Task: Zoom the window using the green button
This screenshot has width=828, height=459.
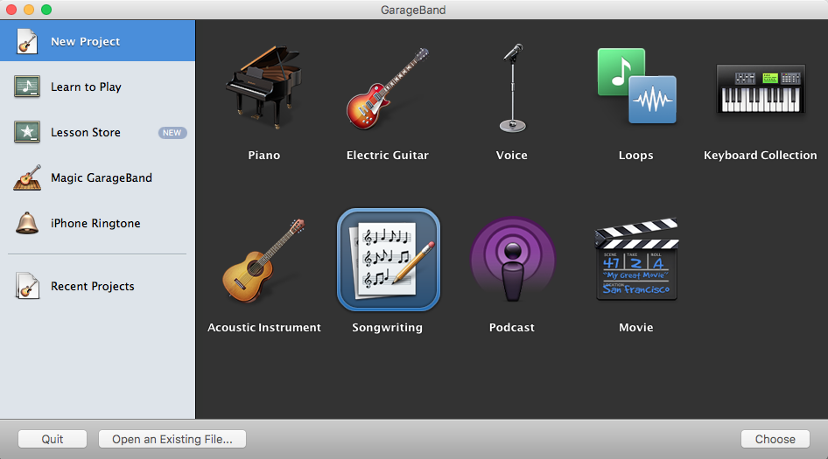Action: (46, 10)
